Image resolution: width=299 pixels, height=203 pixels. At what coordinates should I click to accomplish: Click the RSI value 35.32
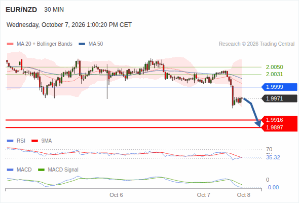[x=273, y=157]
